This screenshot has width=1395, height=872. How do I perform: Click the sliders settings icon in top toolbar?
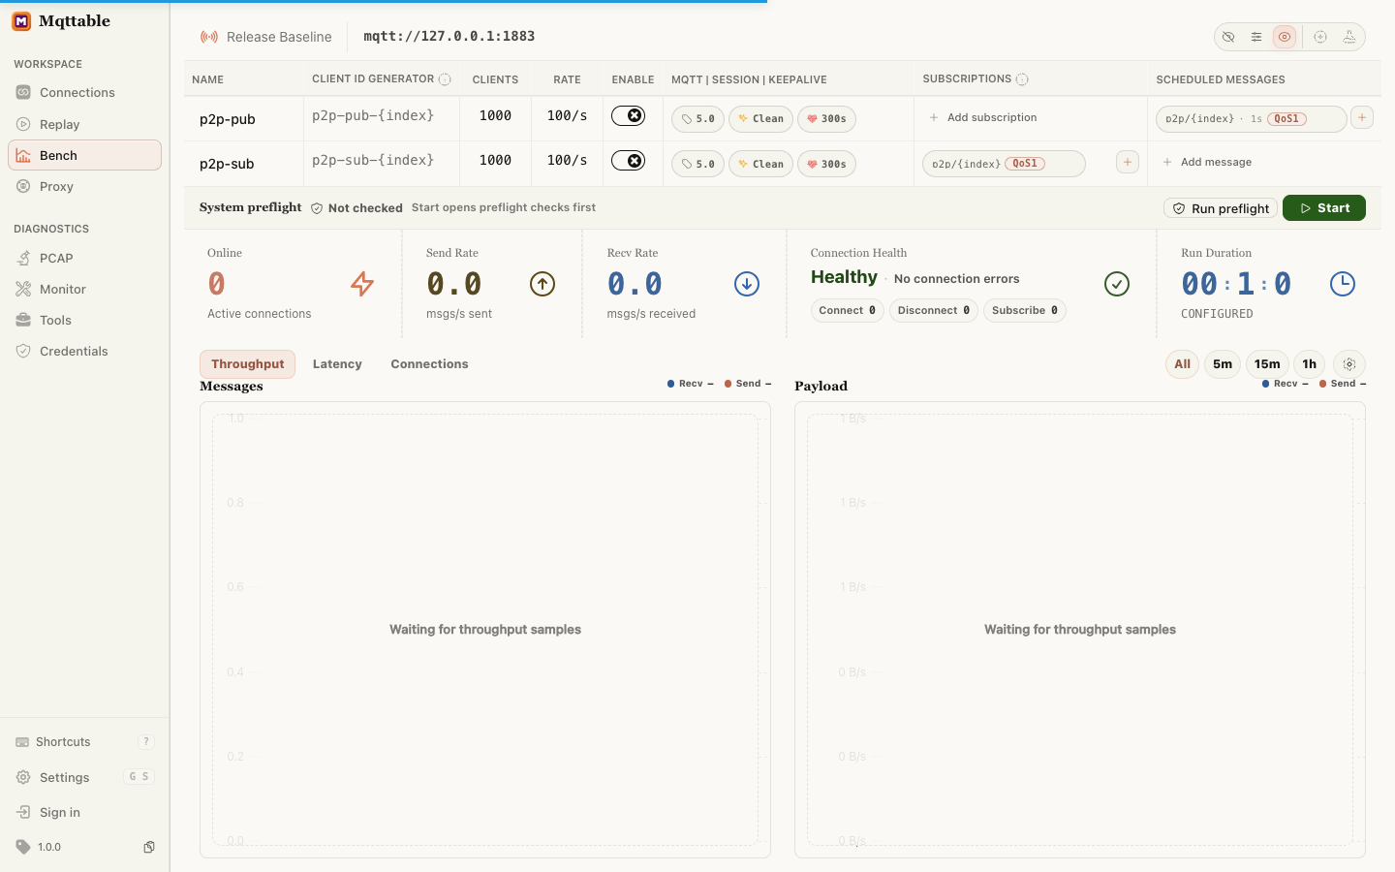click(x=1255, y=37)
